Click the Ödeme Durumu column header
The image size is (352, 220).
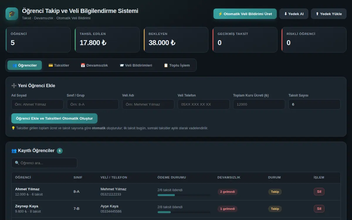point(172,177)
